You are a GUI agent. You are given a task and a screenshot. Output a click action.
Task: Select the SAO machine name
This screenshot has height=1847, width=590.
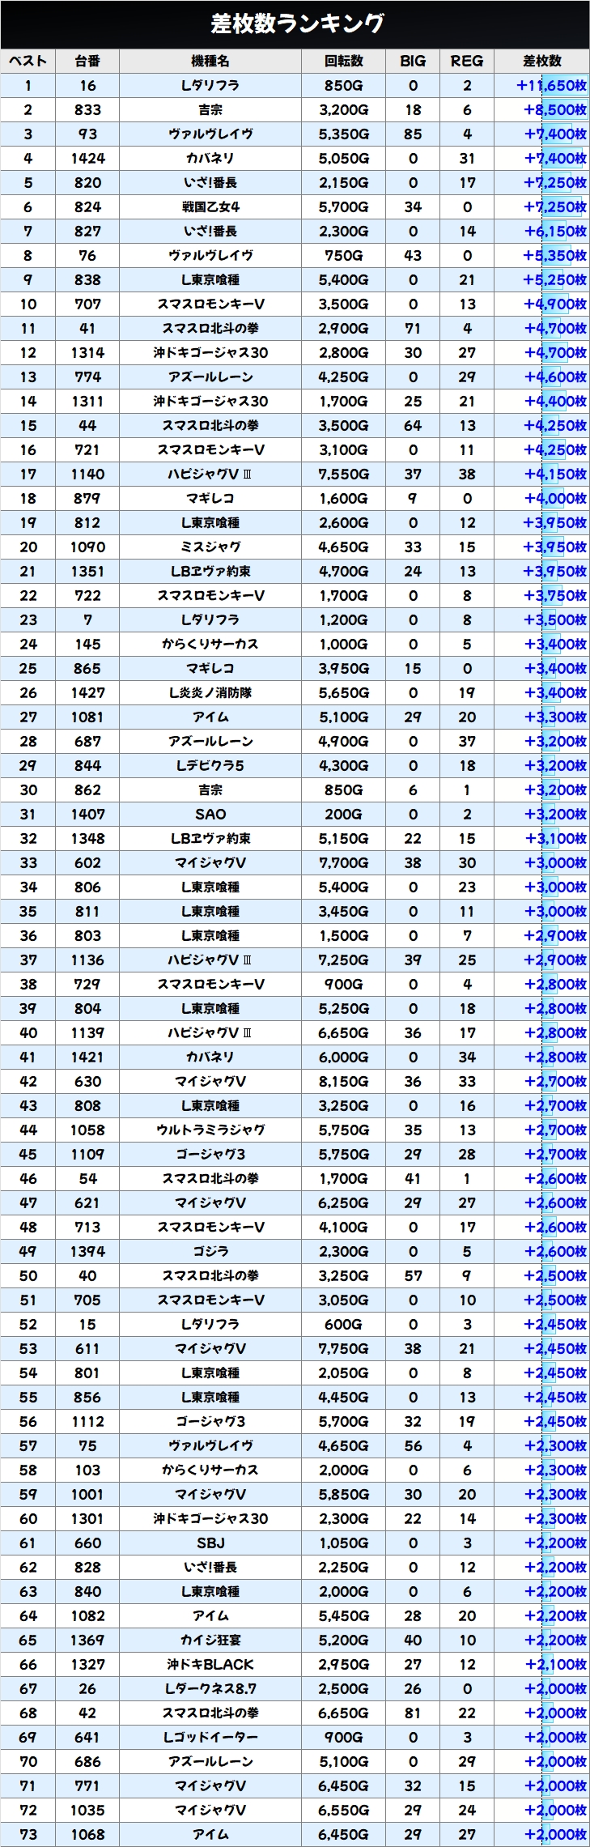pyautogui.click(x=210, y=815)
